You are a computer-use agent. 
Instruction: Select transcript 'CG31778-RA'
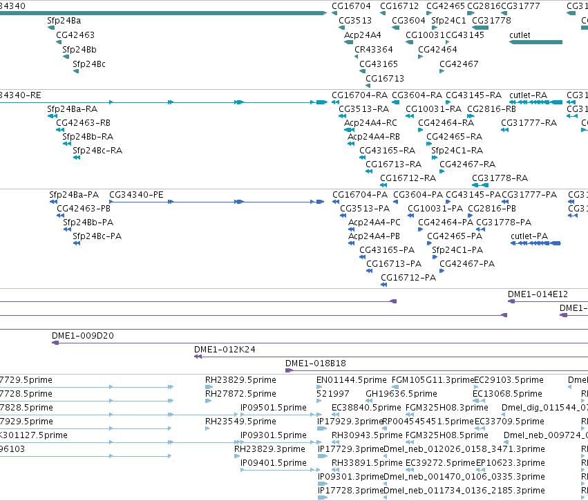coord(500,178)
